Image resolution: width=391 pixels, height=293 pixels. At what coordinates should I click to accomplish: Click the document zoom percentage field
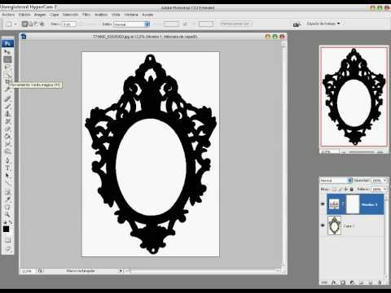[x=27, y=271]
